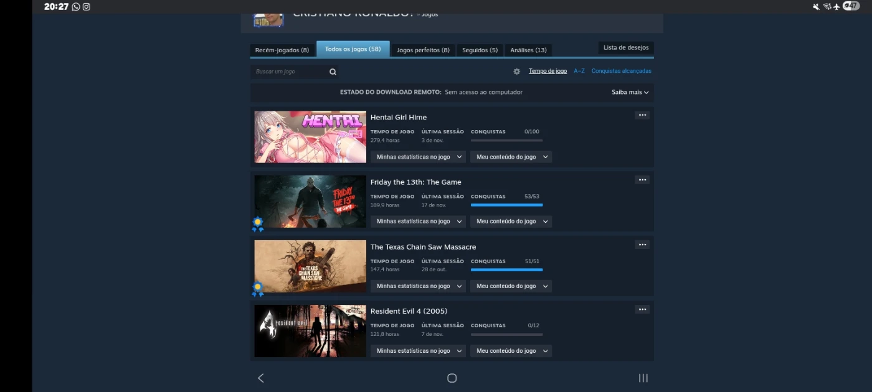This screenshot has height=392, width=872.
Task: Expand 'Minhas estatísticas no jogo' for Friday the 13th
Action: coord(419,222)
